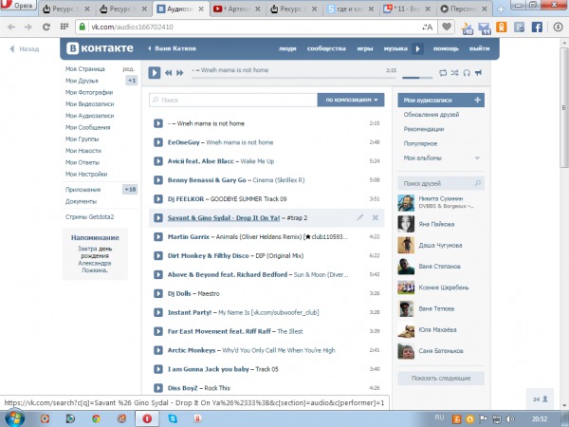Play Far East Movement The Illest
The image size is (569, 427).
[x=158, y=331]
